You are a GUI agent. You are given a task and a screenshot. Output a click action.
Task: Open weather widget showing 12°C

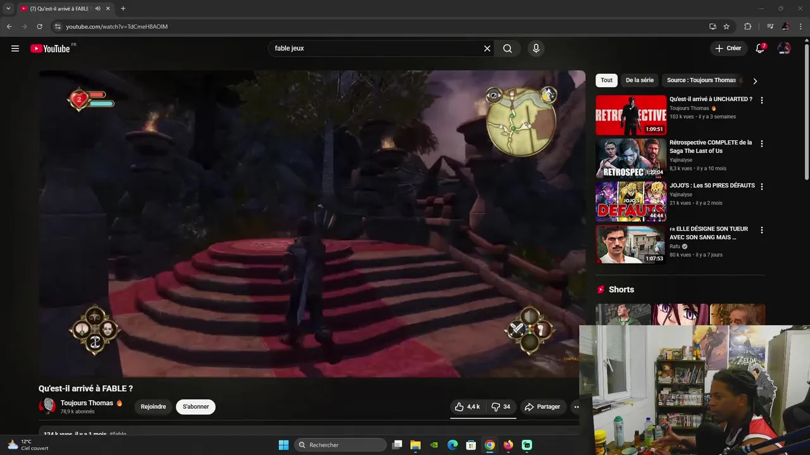[x=27, y=445]
